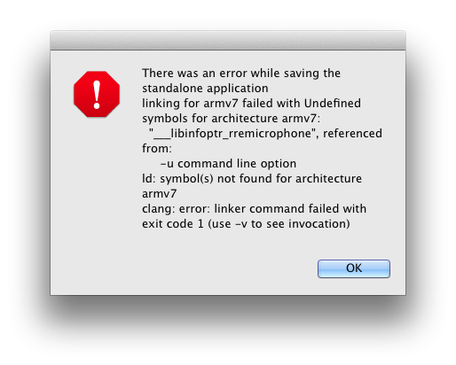456x365 pixels.
Task: Click the gray dialog title bar
Action: (x=228, y=41)
